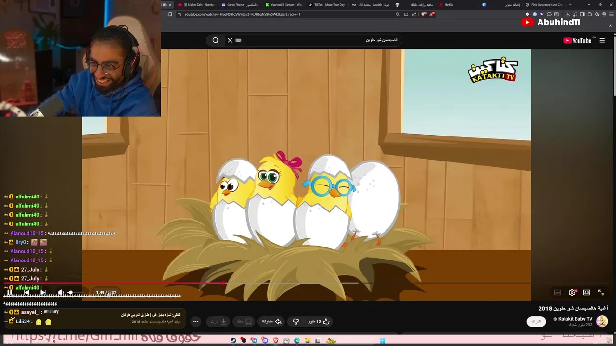Open on-screen keyboard icon in search box
This screenshot has width=616, height=346.
pyautogui.click(x=238, y=40)
